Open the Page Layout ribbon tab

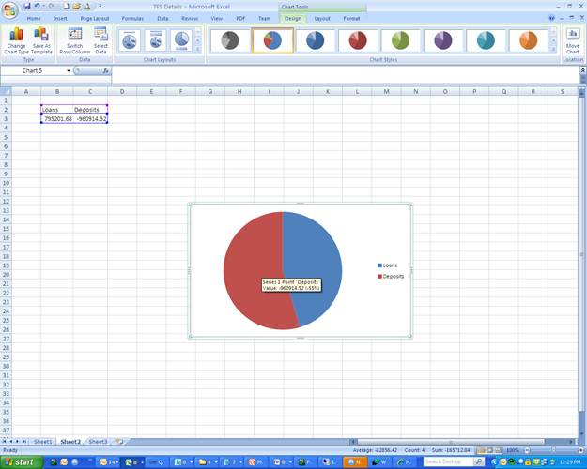click(x=95, y=19)
